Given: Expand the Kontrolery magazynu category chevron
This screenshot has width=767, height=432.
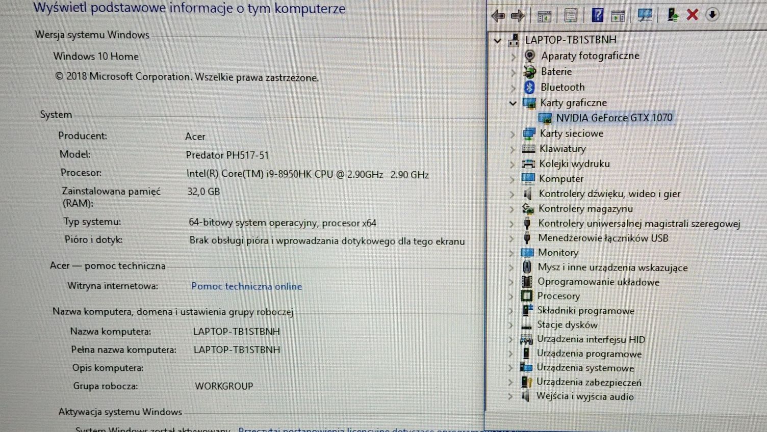Looking at the screenshot, I should 512,209.
